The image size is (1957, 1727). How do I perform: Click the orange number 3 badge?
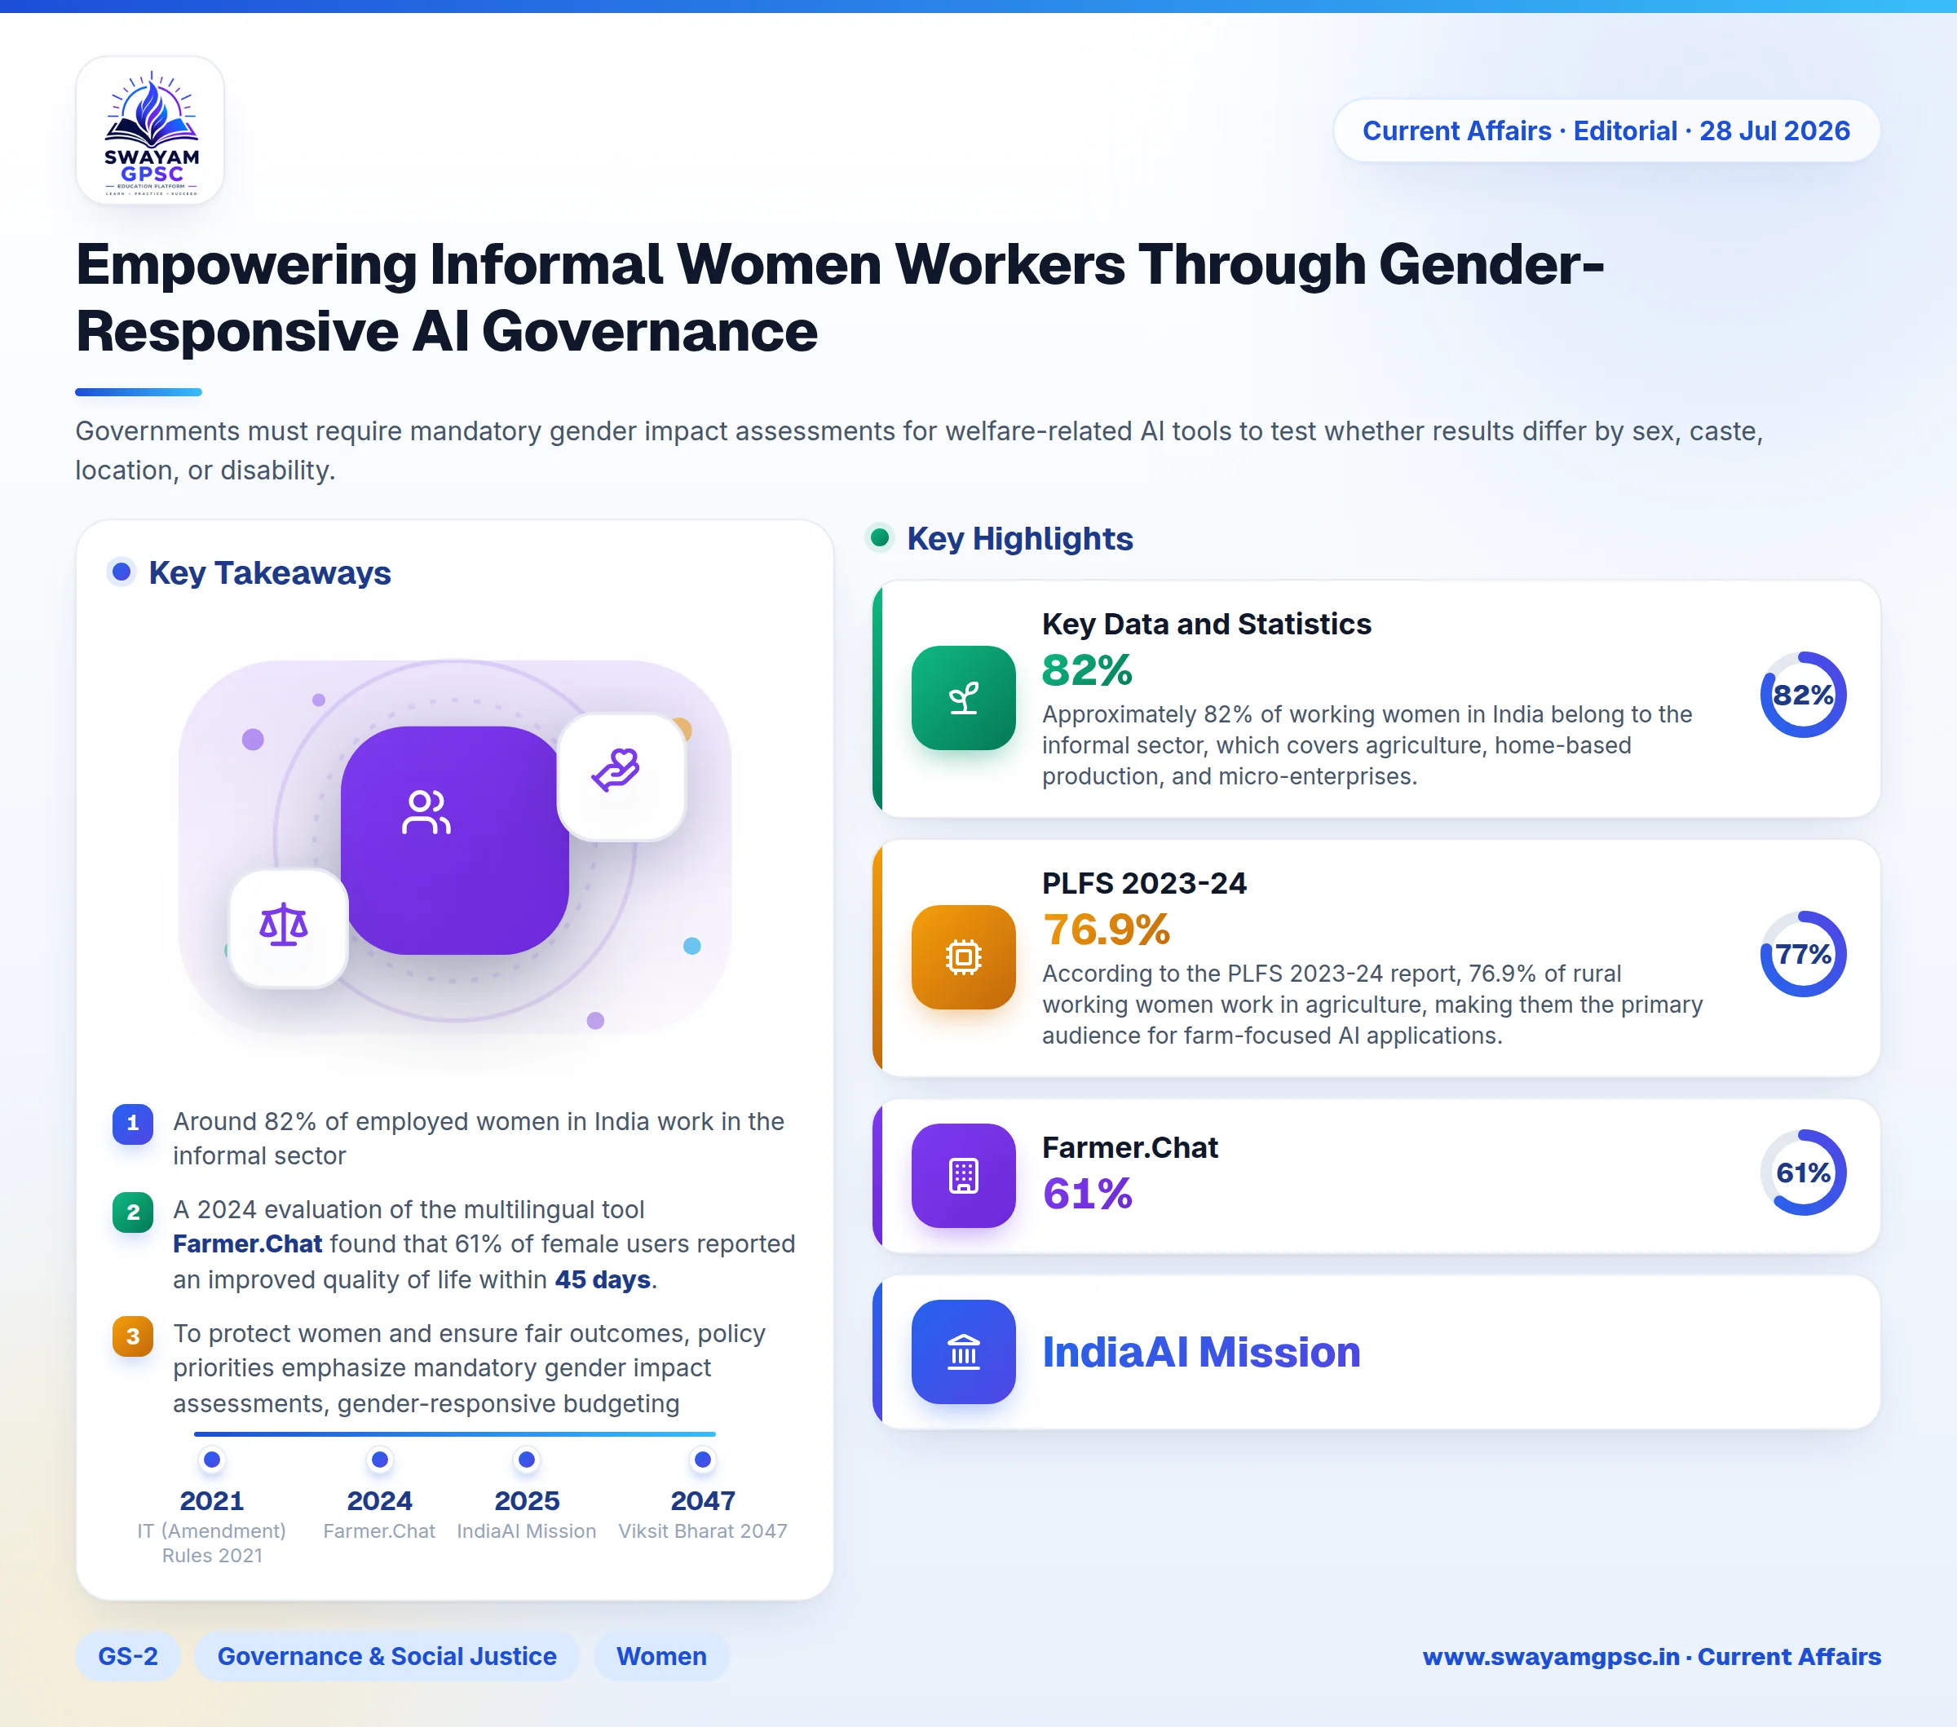(133, 1336)
